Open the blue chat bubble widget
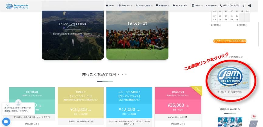The width and height of the screenshot is (263, 127). click(x=6, y=122)
